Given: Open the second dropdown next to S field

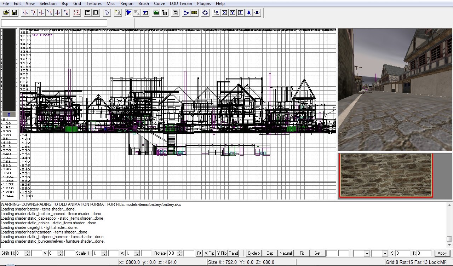Looking at the screenshot, I should pyautogui.click(x=385, y=253).
